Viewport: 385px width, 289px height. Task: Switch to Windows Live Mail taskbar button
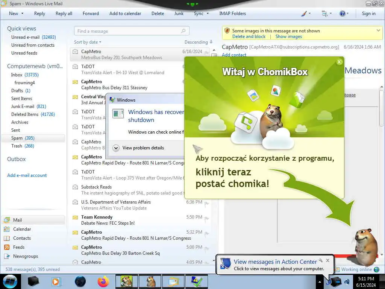[173, 281]
